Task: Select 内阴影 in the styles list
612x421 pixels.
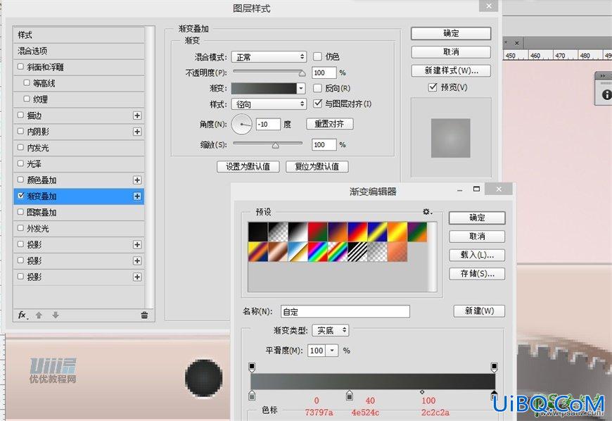Action: 79,132
